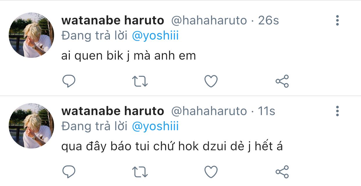Share the tweet posted 26s ago
The height and width of the screenshot is (186, 361).
click(x=282, y=81)
